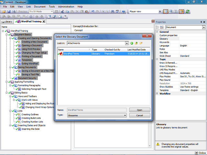Close the Select the Glossary Document dialog
The width and height of the screenshot is (207, 155).
[147, 36]
